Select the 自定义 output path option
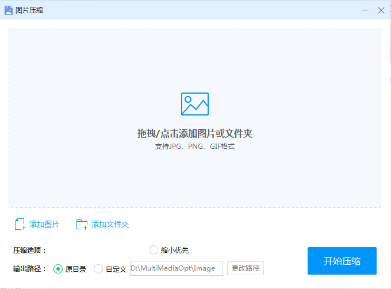The height and width of the screenshot is (289, 391). [98, 269]
